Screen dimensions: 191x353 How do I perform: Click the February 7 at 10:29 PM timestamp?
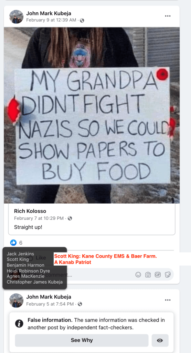[39, 218]
